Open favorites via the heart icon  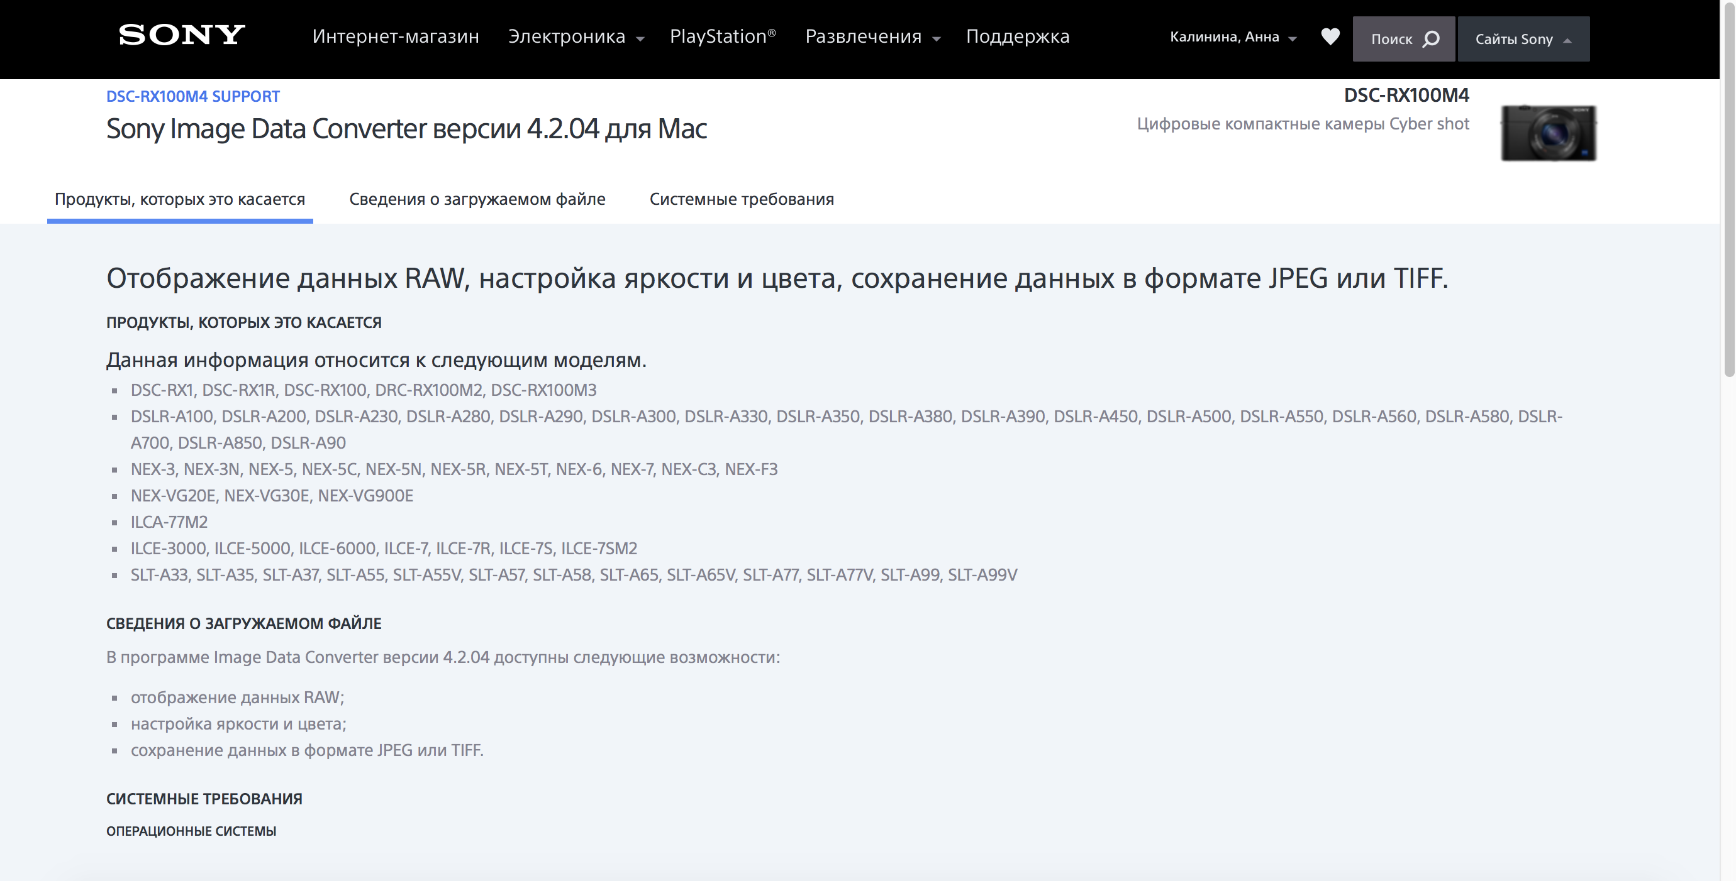[1330, 37]
